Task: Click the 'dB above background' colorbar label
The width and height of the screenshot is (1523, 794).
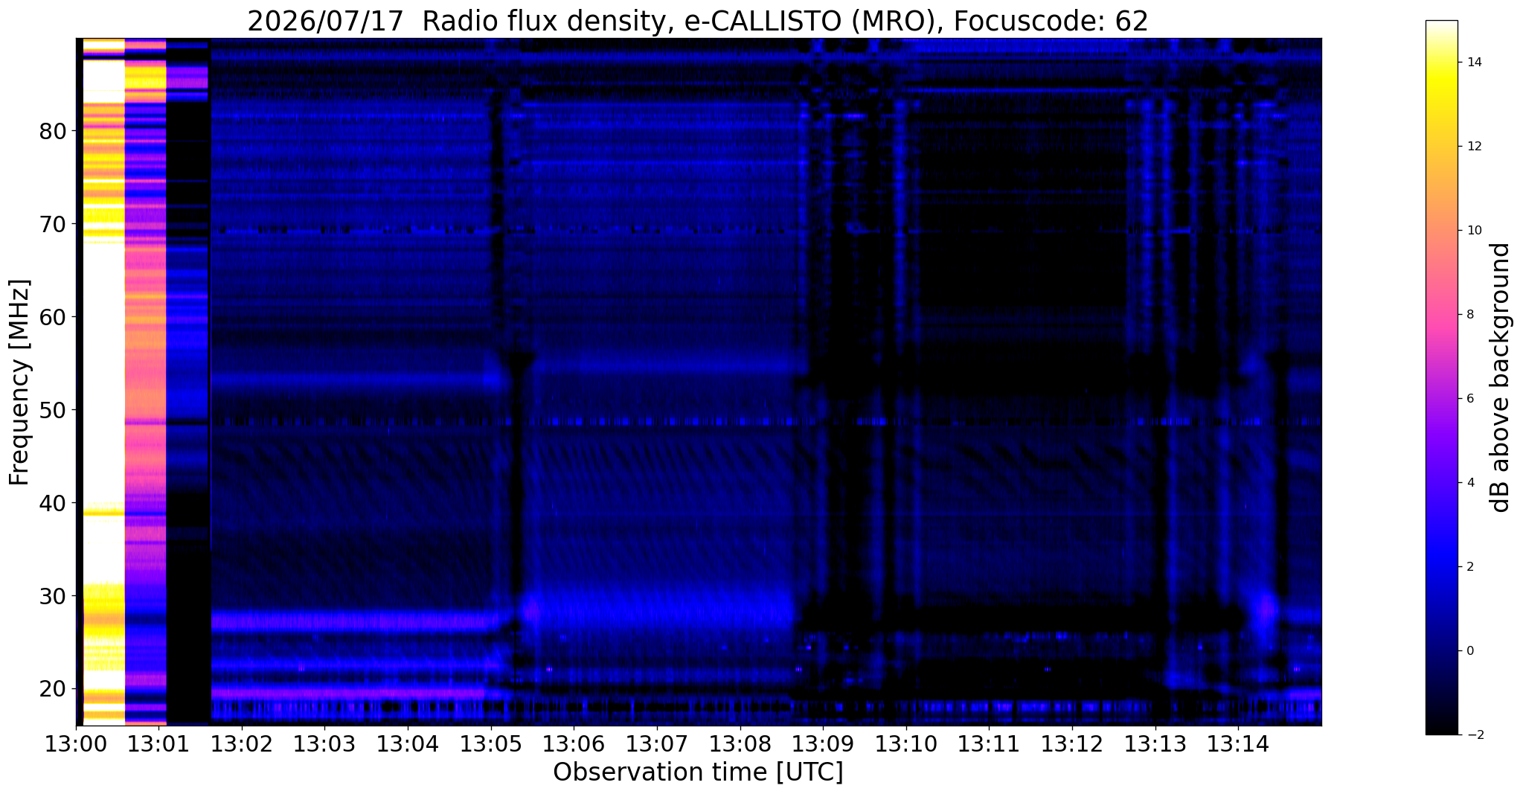Action: tap(1501, 377)
